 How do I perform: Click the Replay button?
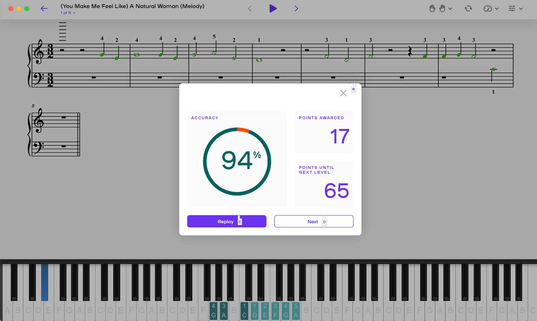227,221
